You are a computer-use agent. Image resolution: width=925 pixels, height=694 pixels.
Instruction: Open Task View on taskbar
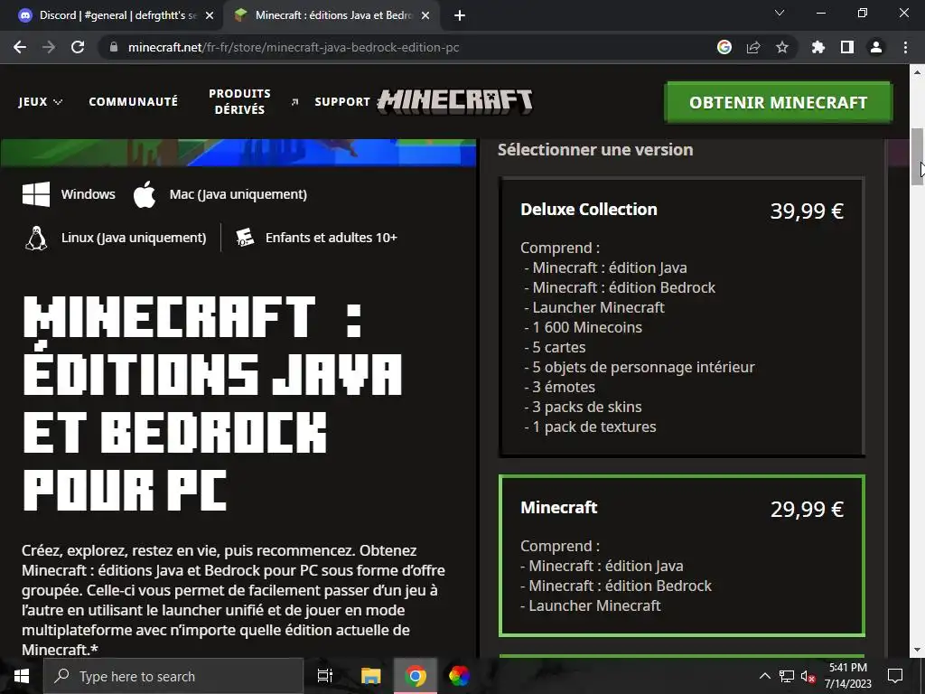[x=325, y=676]
